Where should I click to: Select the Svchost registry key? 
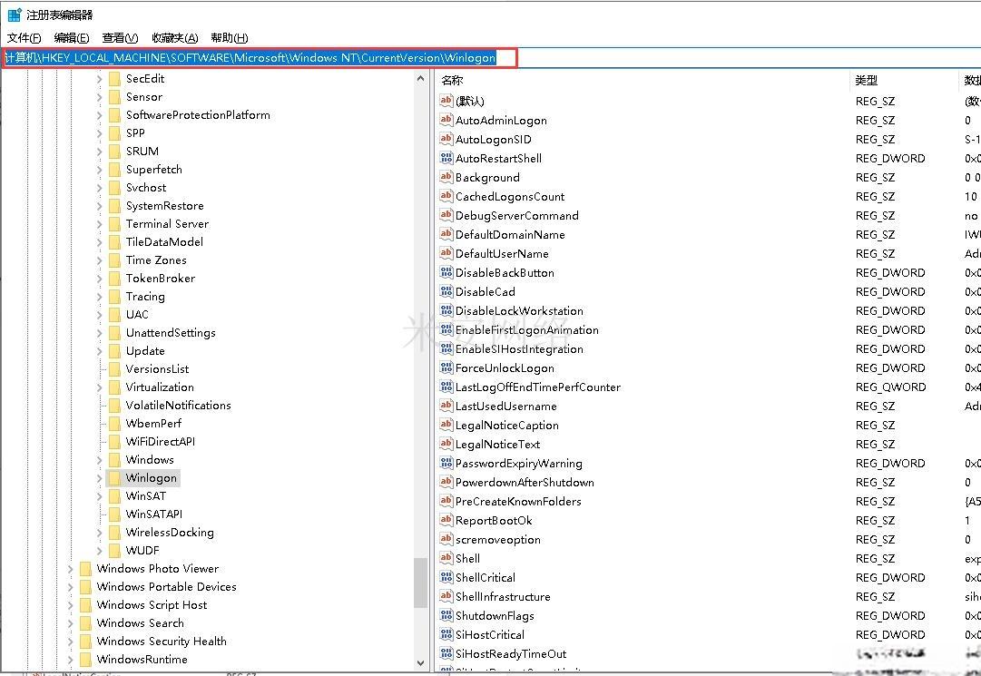146,188
